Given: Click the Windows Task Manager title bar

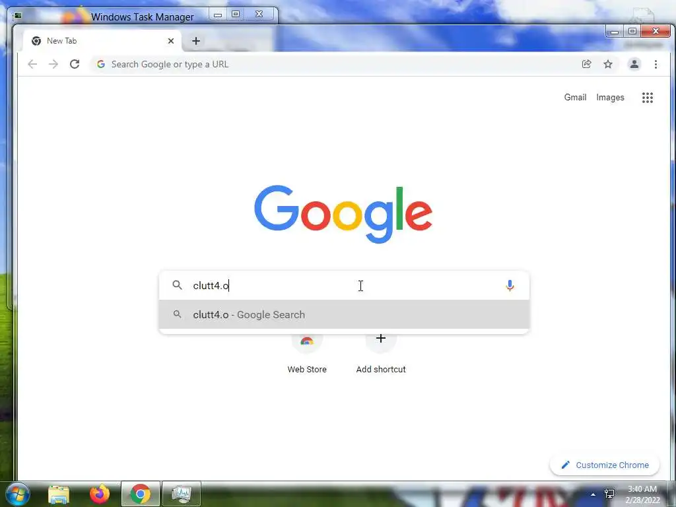Looking at the screenshot, I should coord(143,17).
